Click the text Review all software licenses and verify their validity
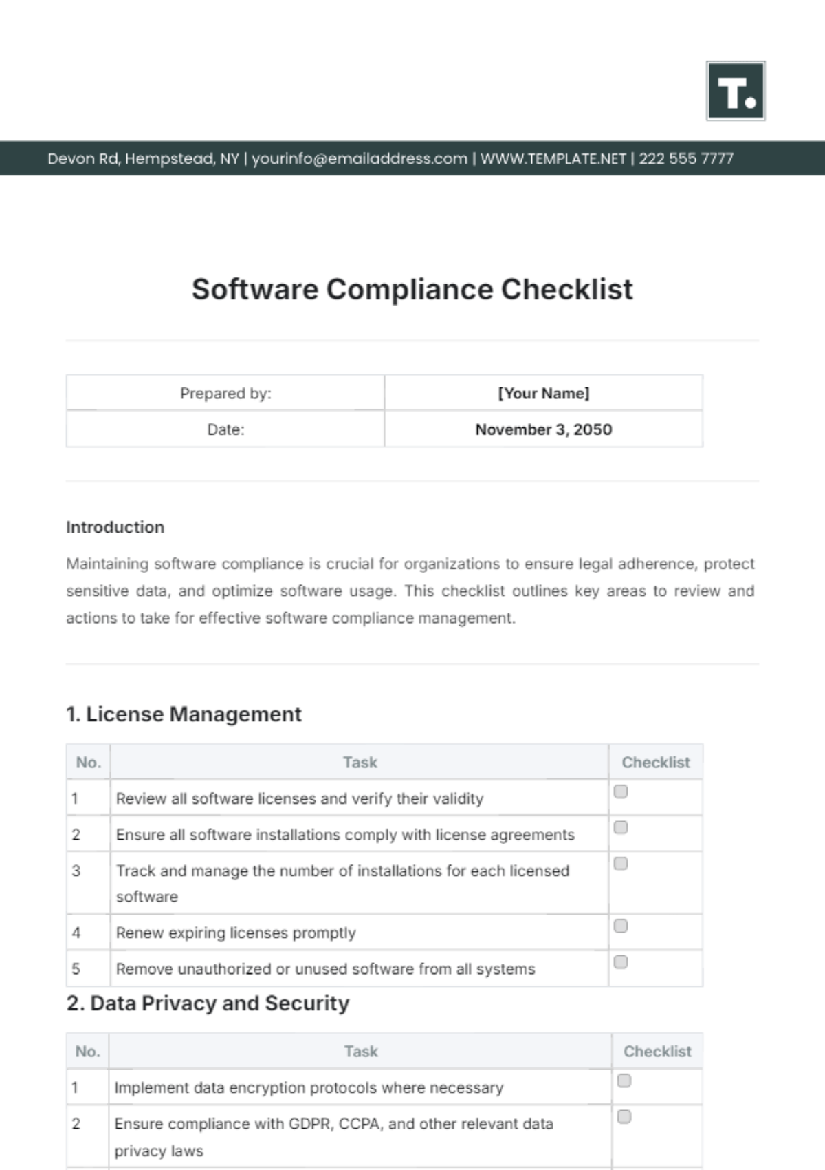The height and width of the screenshot is (1170, 825). (300, 798)
